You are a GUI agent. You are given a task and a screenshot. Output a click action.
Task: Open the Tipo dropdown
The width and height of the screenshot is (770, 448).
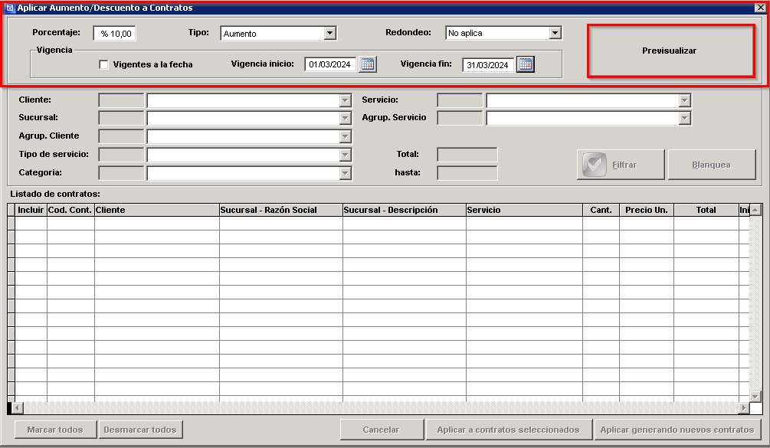330,33
